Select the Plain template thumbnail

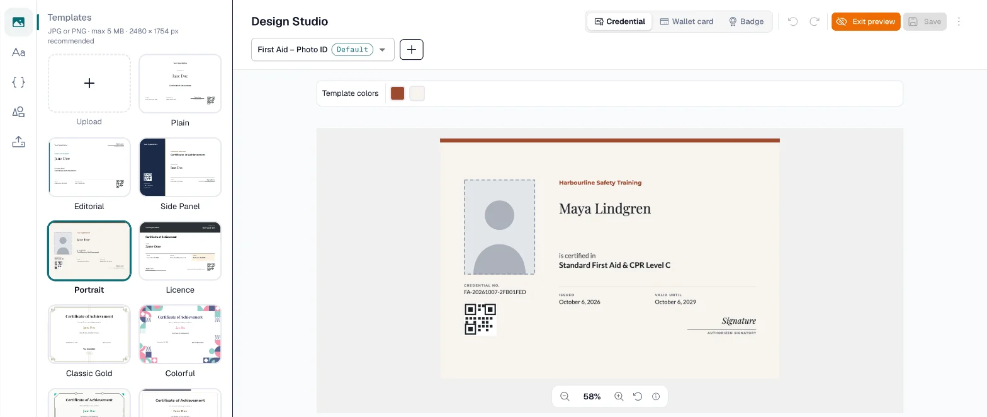(x=180, y=83)
